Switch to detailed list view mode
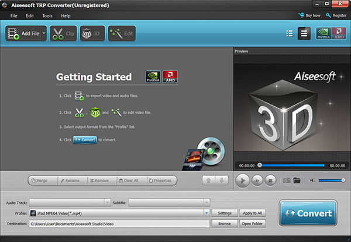The height and width of the screenshot is (242, 351). pos(290,33)
